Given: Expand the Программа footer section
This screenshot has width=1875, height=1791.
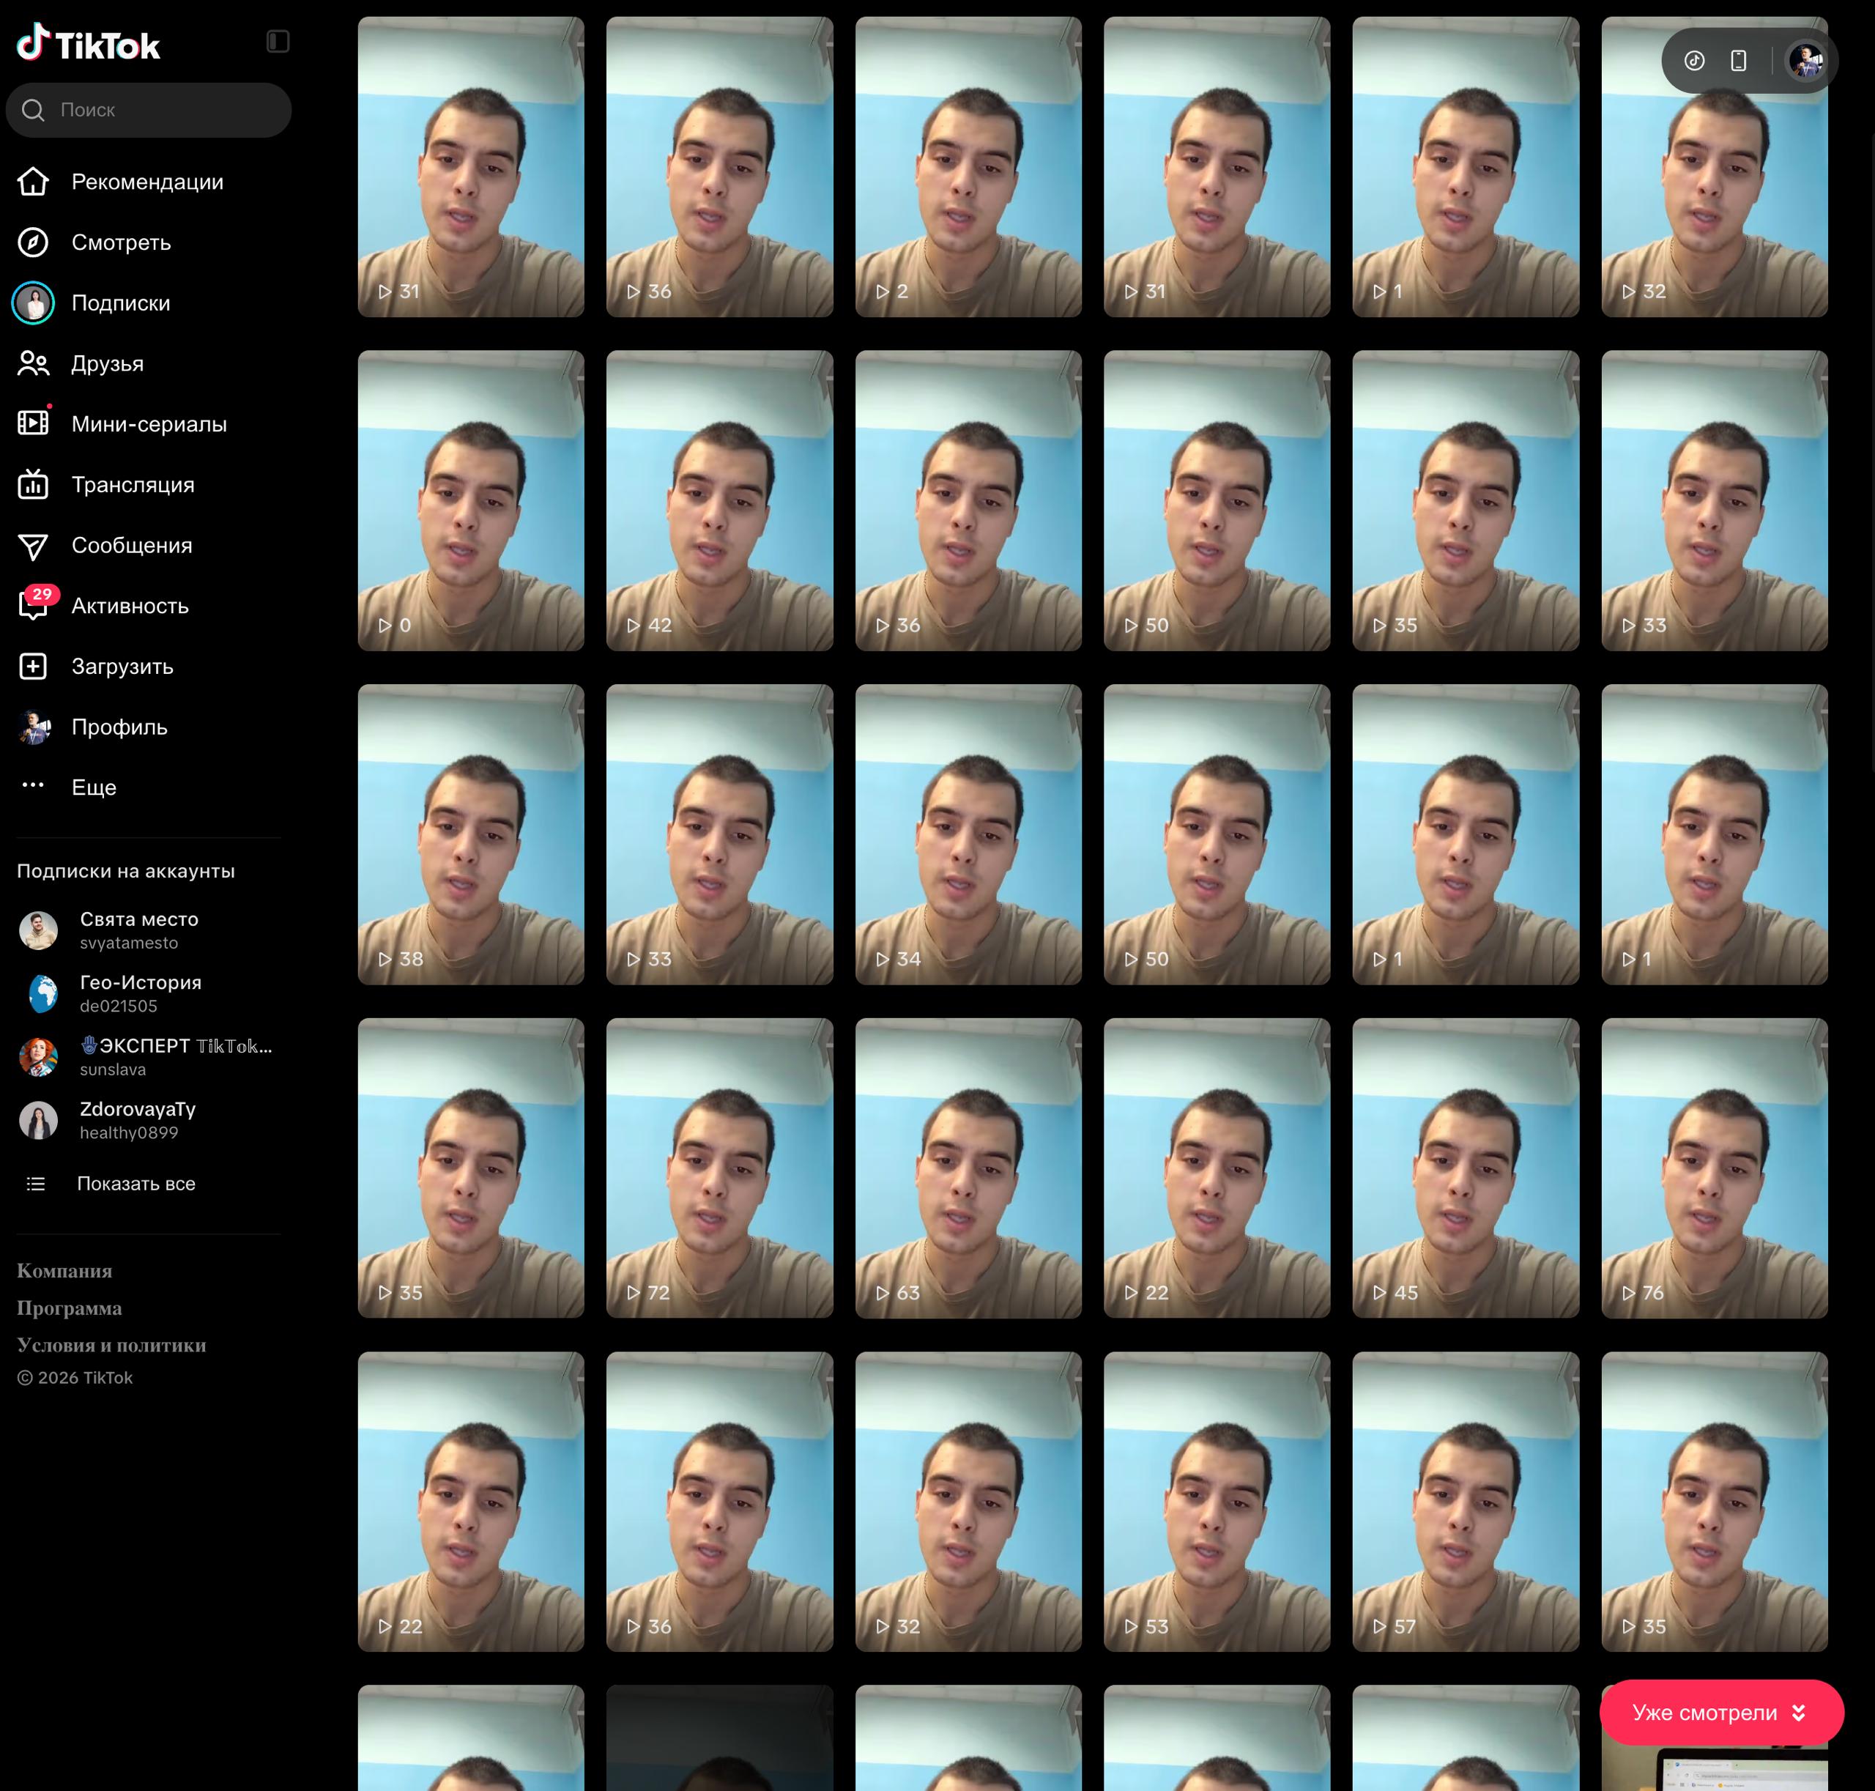Looking at the screenshot, I should coord(70,1308).
